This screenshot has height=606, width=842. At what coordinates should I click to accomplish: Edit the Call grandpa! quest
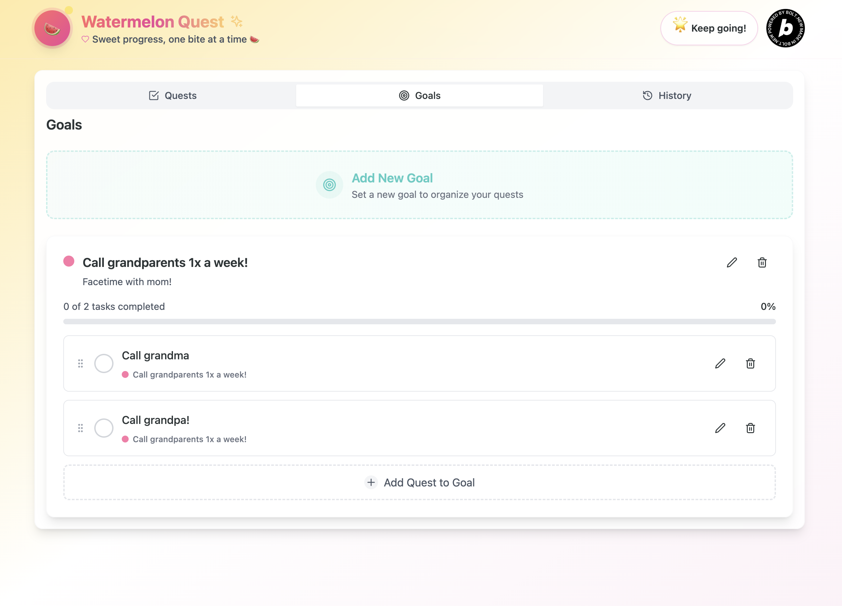[x=720, y=428]
